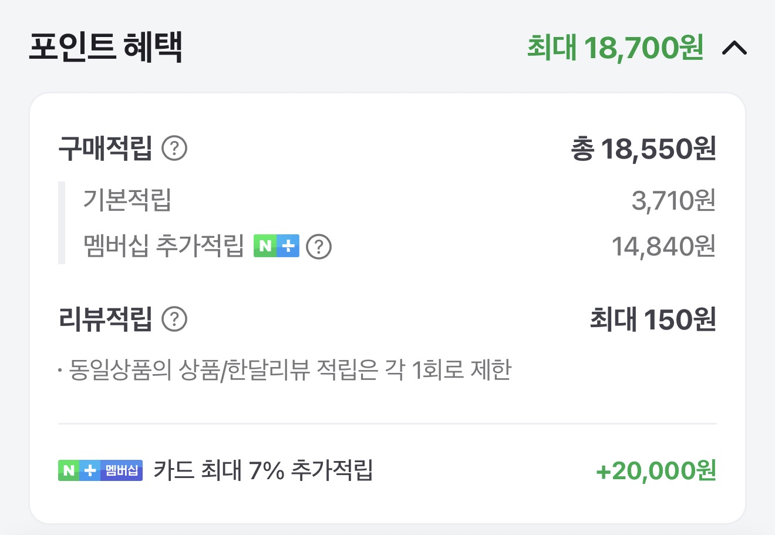This screenshot has width=775, height=535.
Task: Click the +20,000원 card bonus amount
Action: (x=656, y=470)
